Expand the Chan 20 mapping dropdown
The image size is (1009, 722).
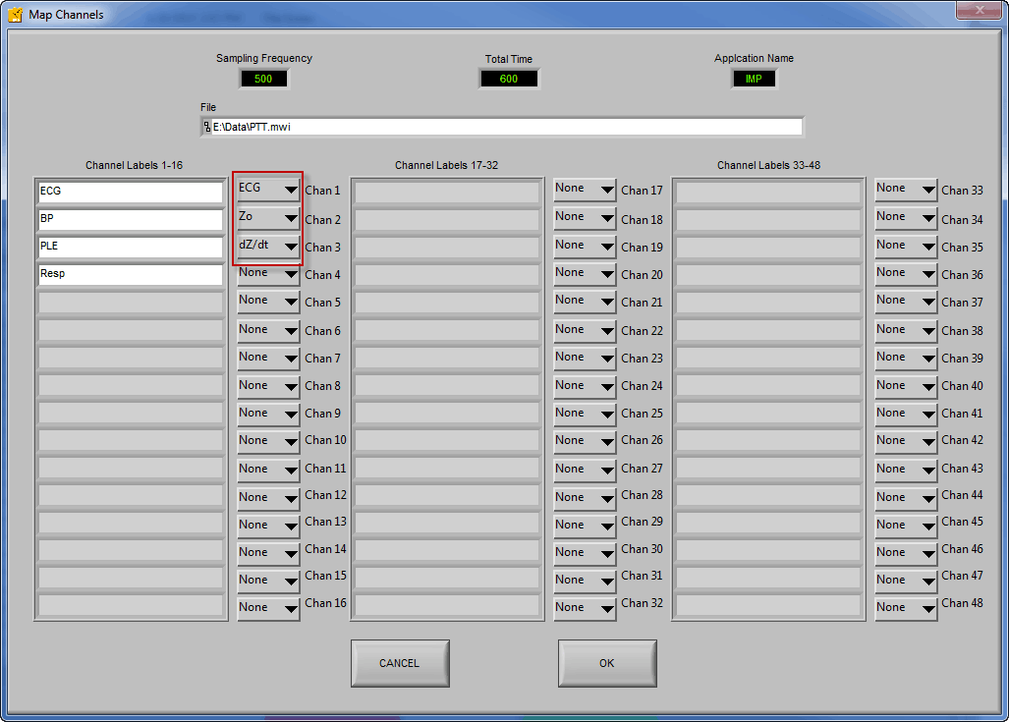pyautogui.click(x=585, y=274)
